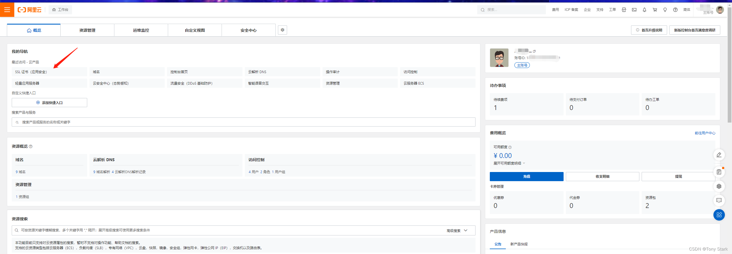This screenshot has height=254, width=732.
Task: Click the 新版控制台首页满意度调研 button
Action: (695, 30)
